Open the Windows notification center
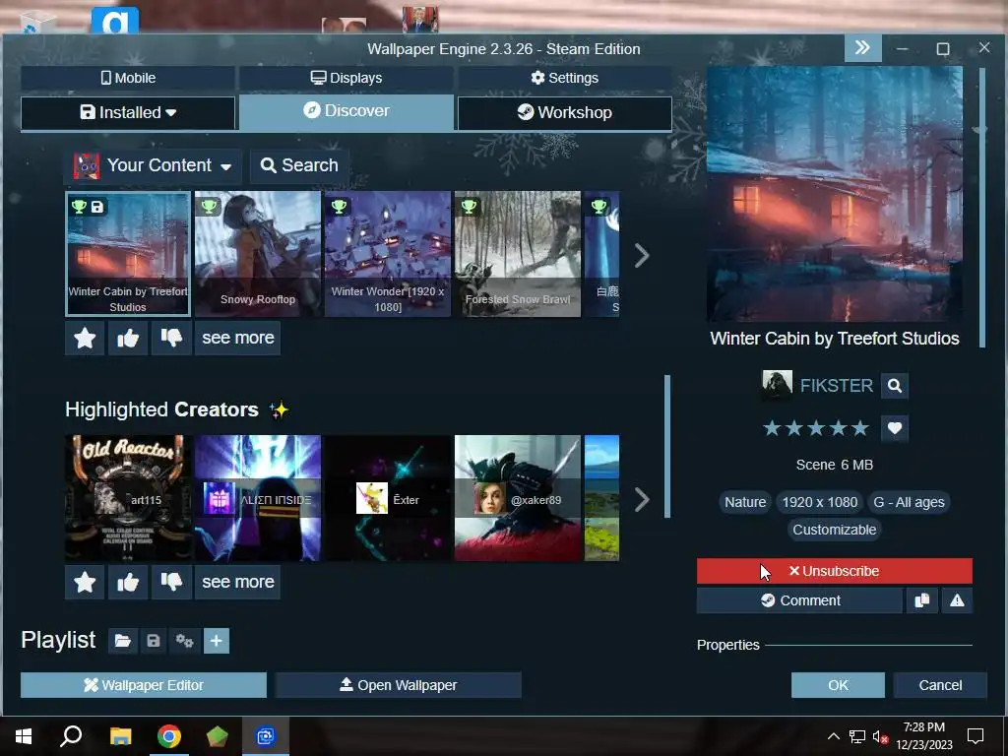This screenshot has width=1008, height=756. (976, 736)
